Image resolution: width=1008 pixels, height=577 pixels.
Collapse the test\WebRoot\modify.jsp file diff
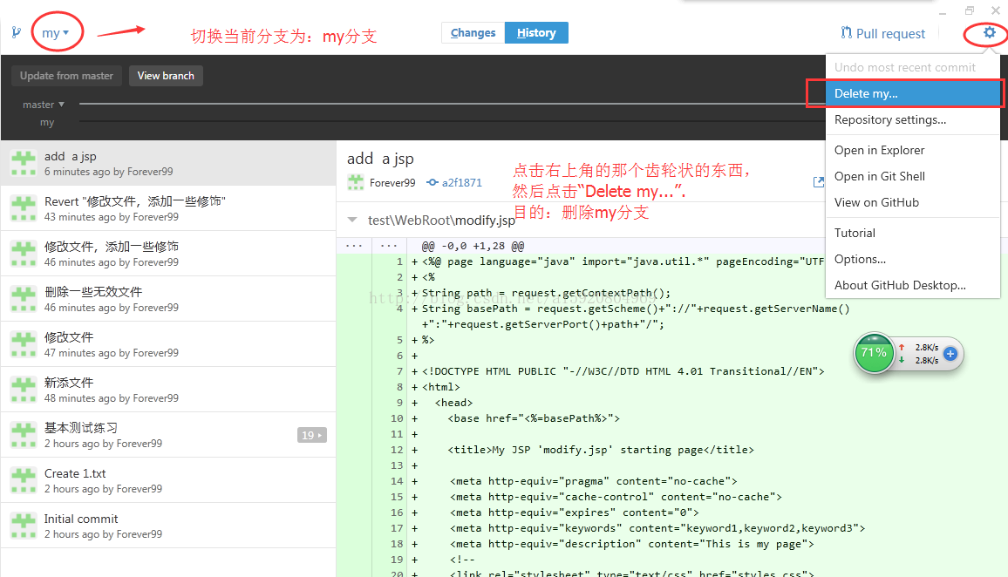(352, 220)
